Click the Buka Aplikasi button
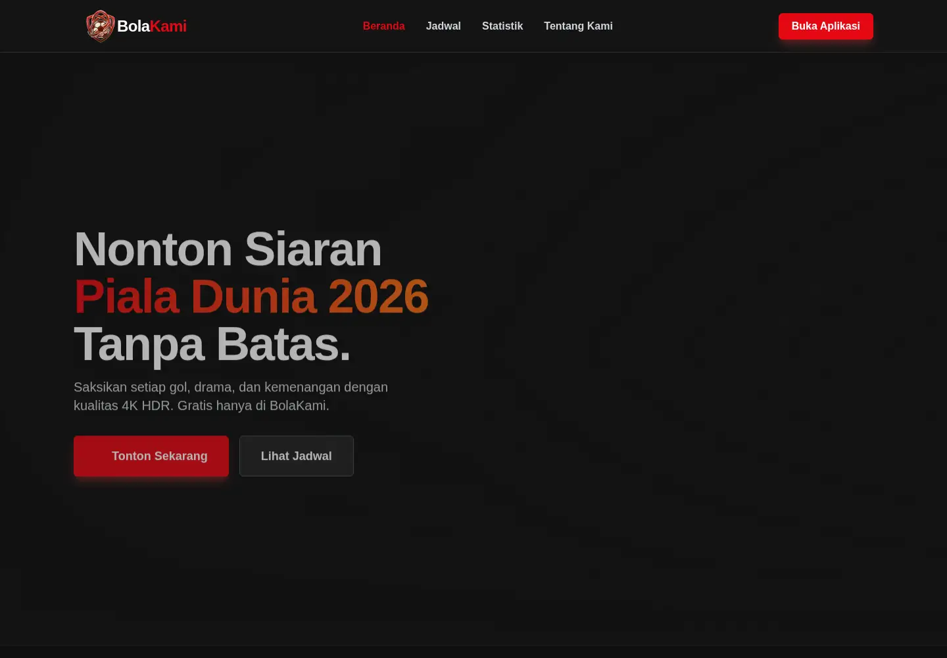This screenshot has height=658, width=947. click(826, 26)
